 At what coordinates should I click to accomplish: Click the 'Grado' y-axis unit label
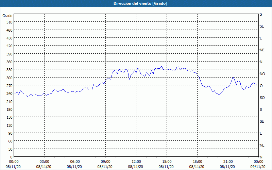pyautogui.click(x=7, y=16)
